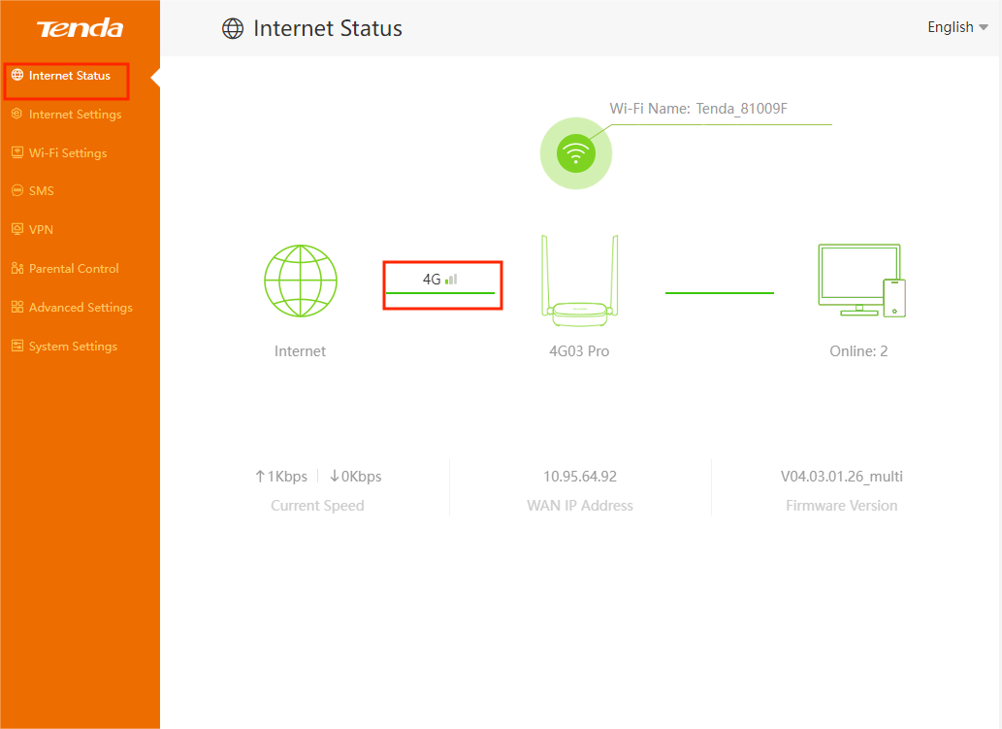Click the online devices monitor icon

[x=860, y=281]
